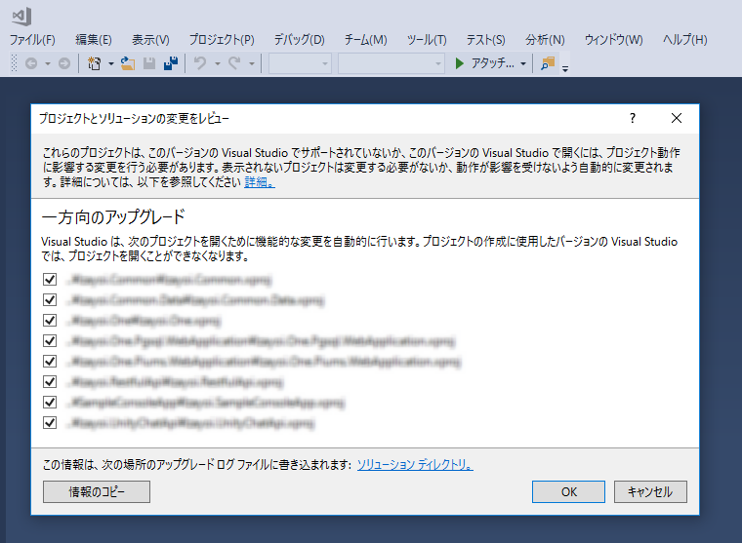Click the navigate forward arrow icon

click(x=64, y=63)
